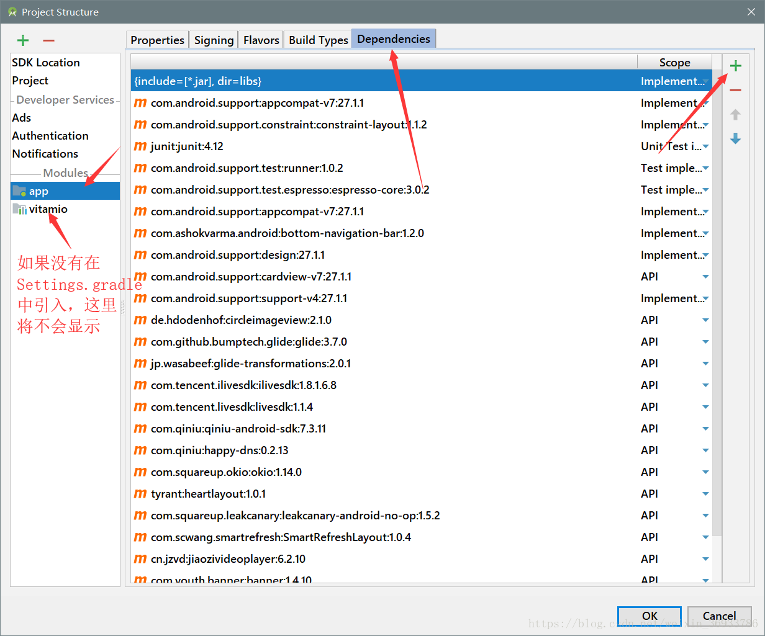
Task: Click the livesdk:1.1.4 Maven library icon
Action: click(x=140, y=407)
